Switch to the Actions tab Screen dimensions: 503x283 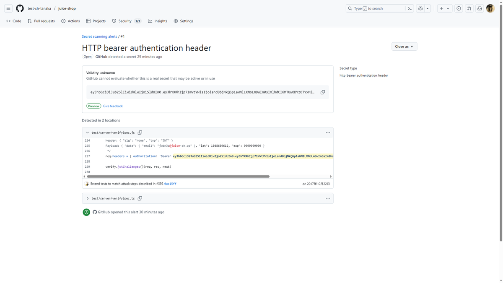coord(70,21)
